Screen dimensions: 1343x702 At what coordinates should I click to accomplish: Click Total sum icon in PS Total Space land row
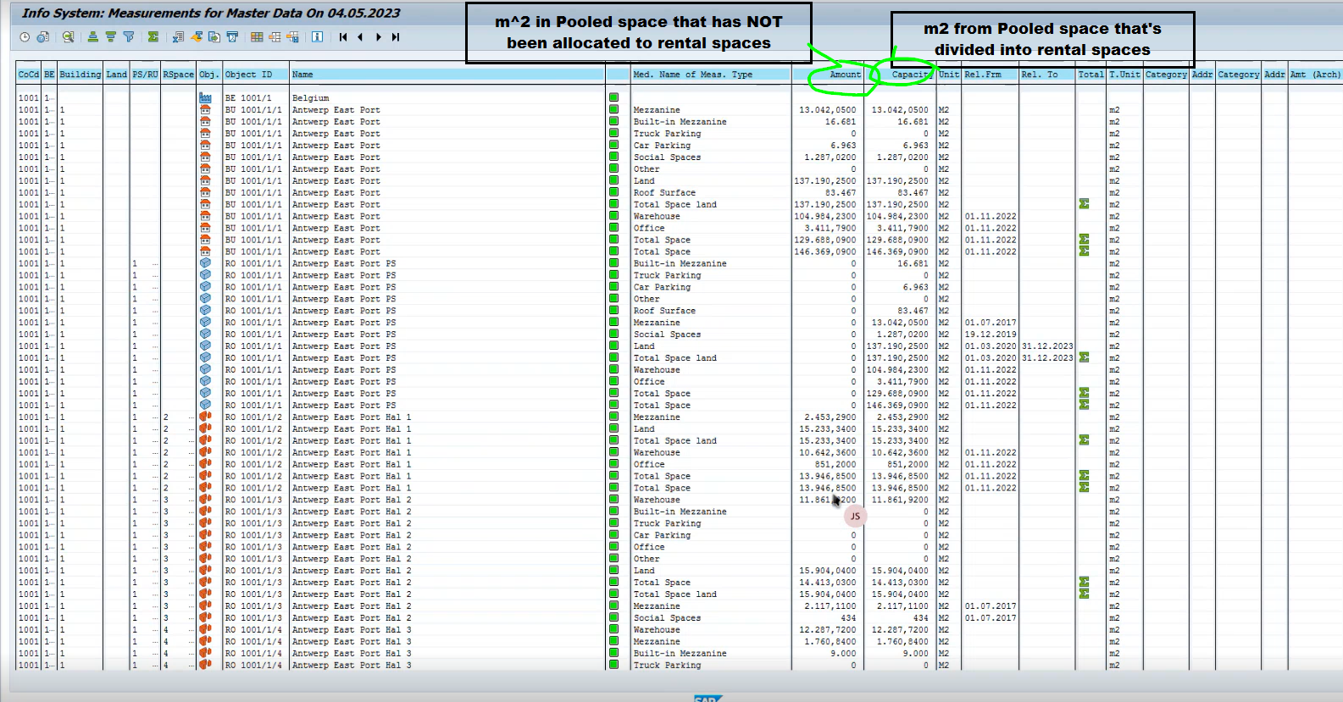(x=1084, y=358)
